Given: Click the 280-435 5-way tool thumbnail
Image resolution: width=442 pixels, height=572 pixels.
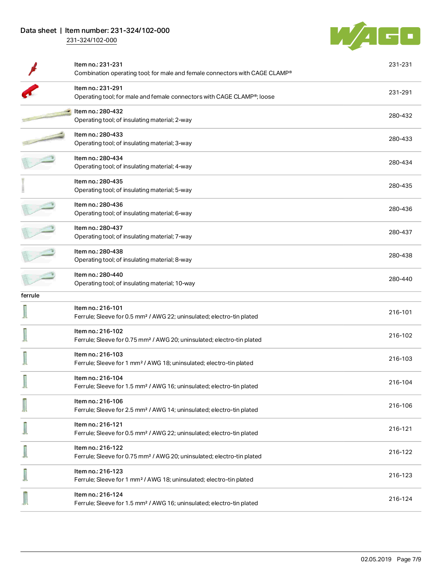Looking at the screenshot, I should [23, 185].
